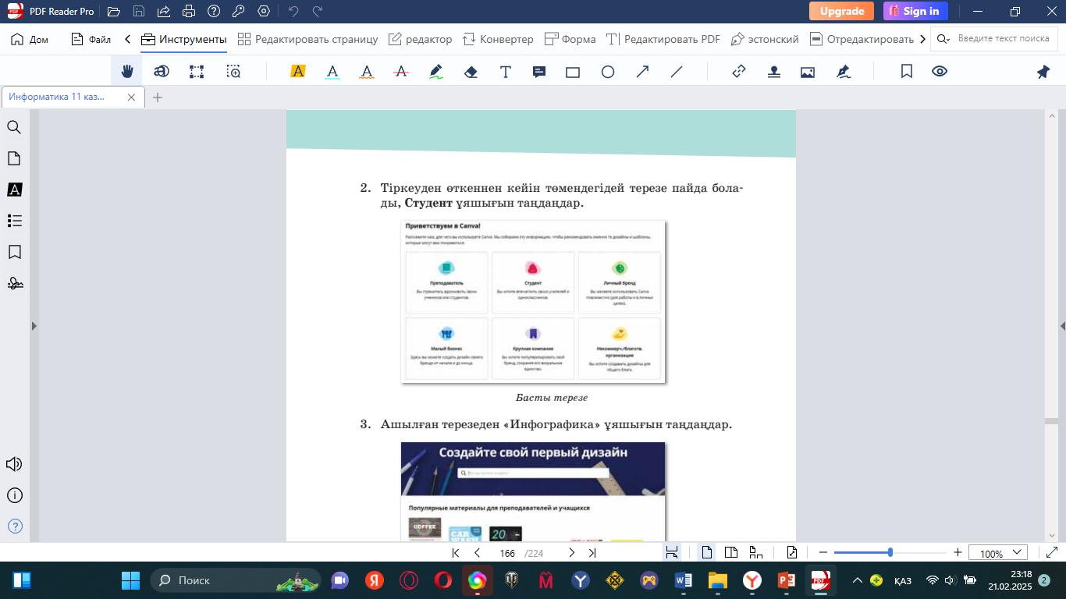1066x599 pixels.
Task: Switch to single page view
Action: click(x=707, y=553)
